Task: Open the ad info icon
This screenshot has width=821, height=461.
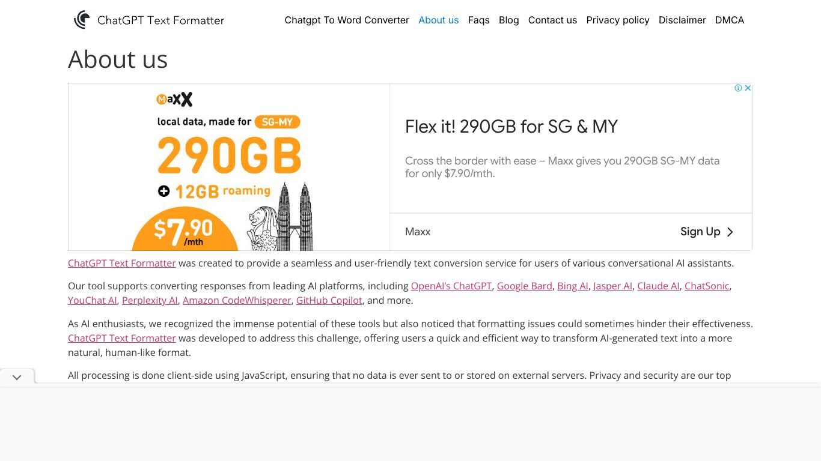Action: tap(738, 88)
